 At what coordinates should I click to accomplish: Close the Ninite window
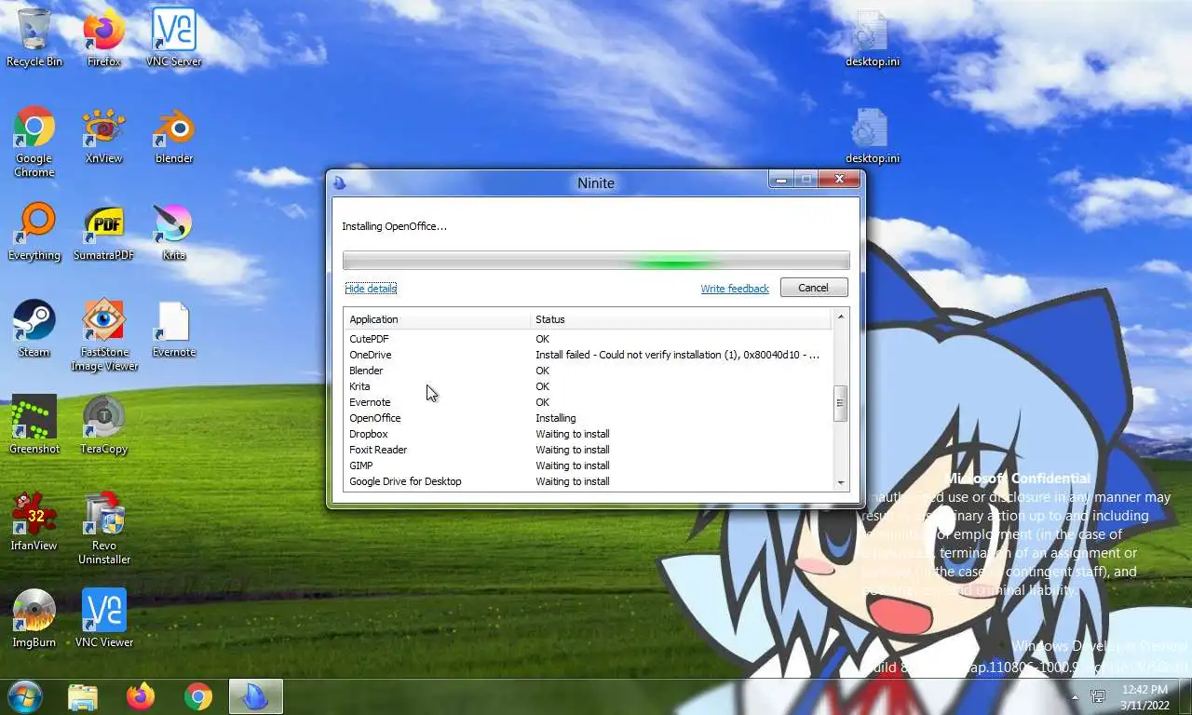(x=839, y=180)
